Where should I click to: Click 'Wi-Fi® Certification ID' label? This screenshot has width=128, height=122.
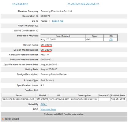(x=26, y=30)
